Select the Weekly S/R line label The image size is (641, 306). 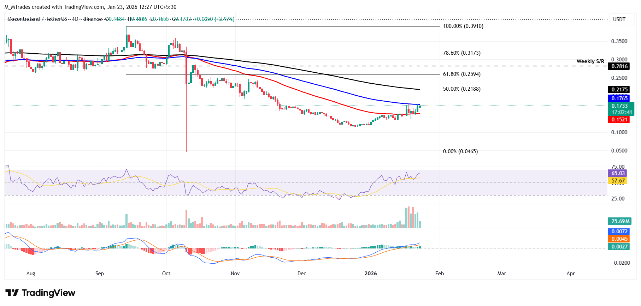[x=590, y=61]
